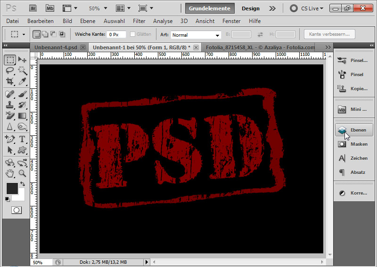Viewport: 377px width, 267px height.
Task: Select the Dodge tool
Action: pos(22,126)
